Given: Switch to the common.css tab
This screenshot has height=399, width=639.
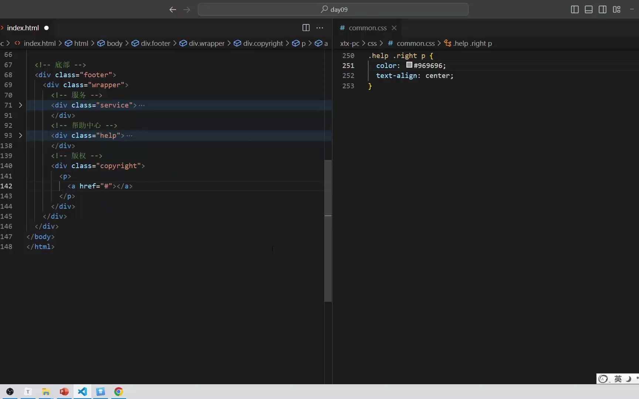Looking at the screenshot, I should click(368, 28).
